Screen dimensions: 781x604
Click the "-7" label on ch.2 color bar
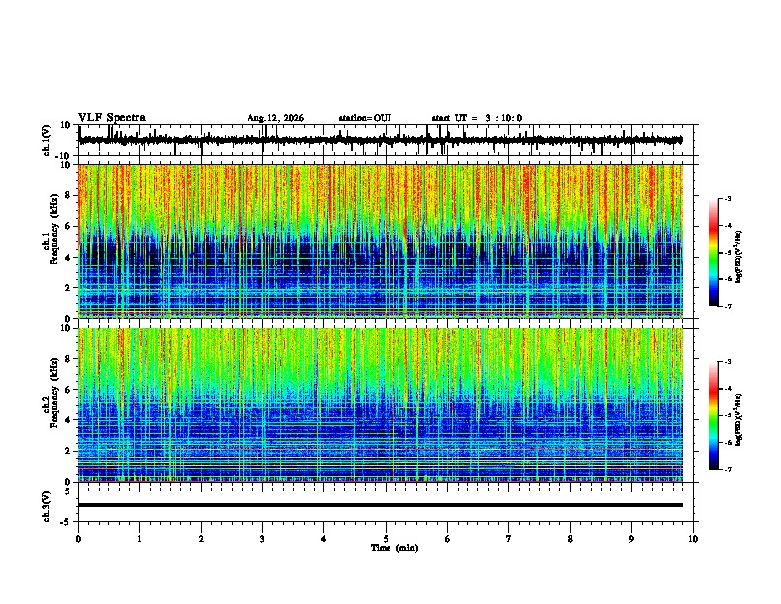(x=727, y=469)
